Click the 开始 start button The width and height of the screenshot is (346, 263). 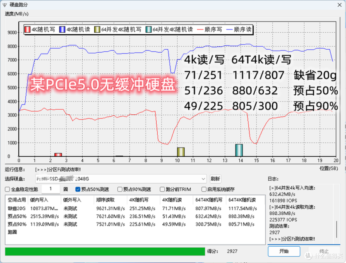pos(284,251)
